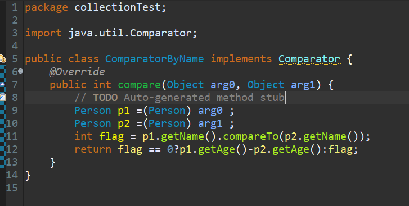Click the @Override annotation
Screen dimensions: 409x206
[x=77, y=72]
